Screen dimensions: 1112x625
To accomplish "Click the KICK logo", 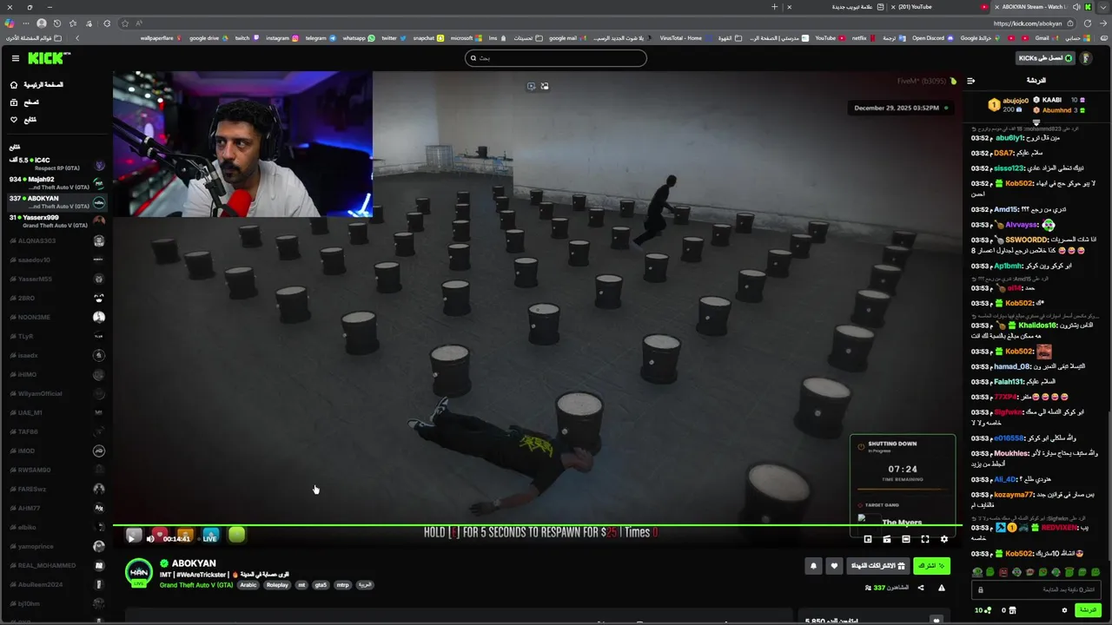I will tap(49, 58).
